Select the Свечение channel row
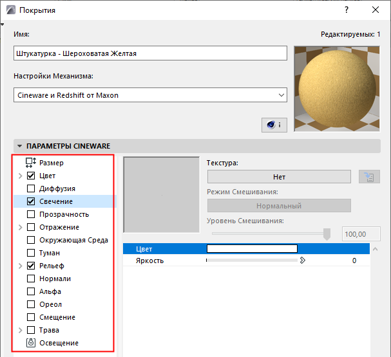Image resolution: width=391 pixels, height=357 pixels. (65, 201)
